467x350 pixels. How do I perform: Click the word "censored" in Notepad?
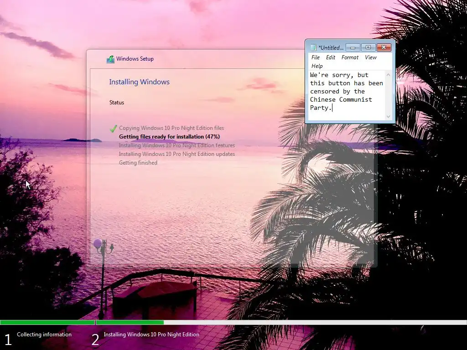pos(325,91)
